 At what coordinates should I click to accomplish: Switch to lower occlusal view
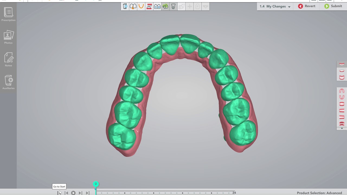point(342,97)
